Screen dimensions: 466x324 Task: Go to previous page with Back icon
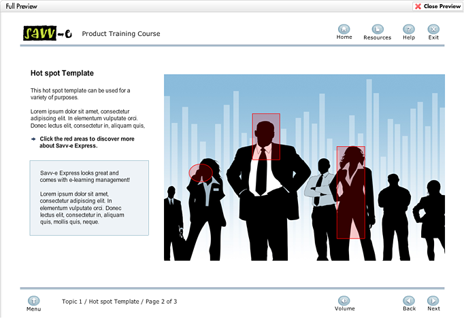(x=409, y=301)
